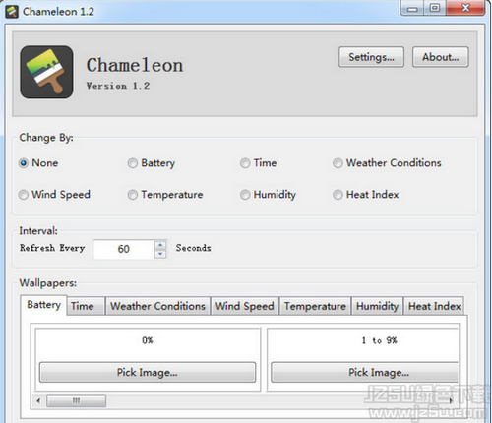Minimize the Chameleon window
This screenshot has height=423, width=492.
tap(412, 8)
